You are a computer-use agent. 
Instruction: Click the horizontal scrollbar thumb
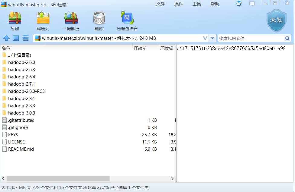pos(59,178)
